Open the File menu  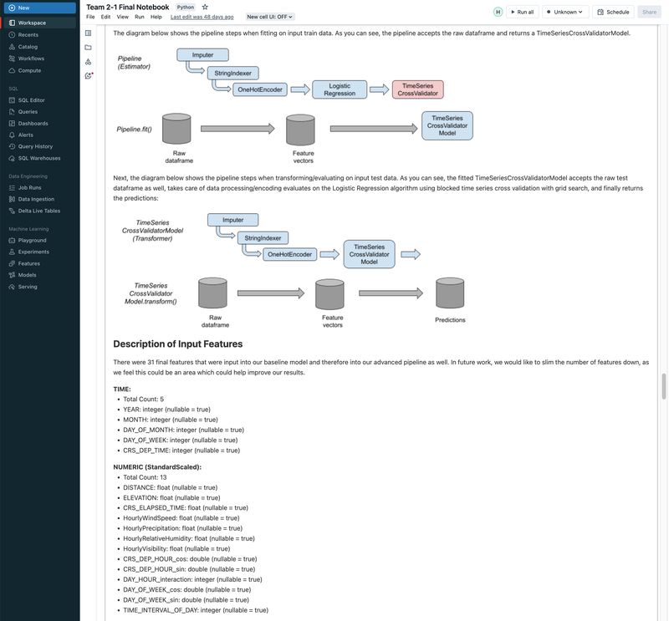tap(89, 16)
